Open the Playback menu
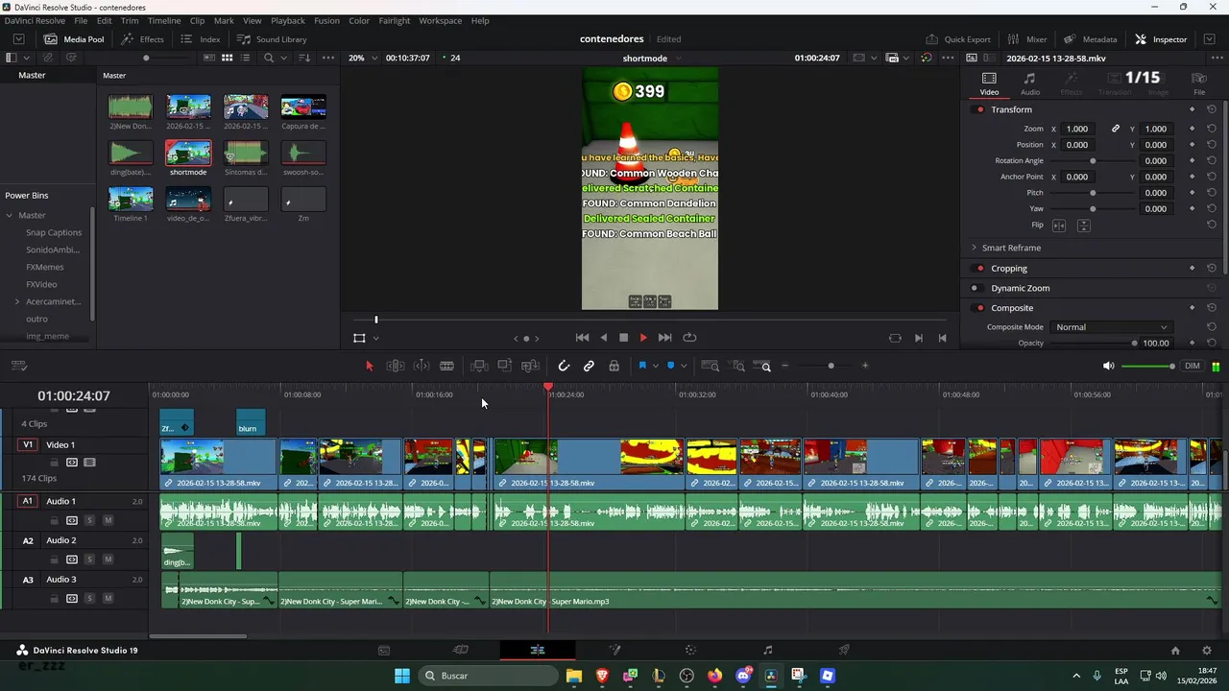The height and width of the screenshot is (691, 1229). click(288, 20)
